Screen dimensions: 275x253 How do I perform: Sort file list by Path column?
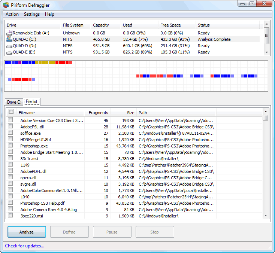[176, 113]
